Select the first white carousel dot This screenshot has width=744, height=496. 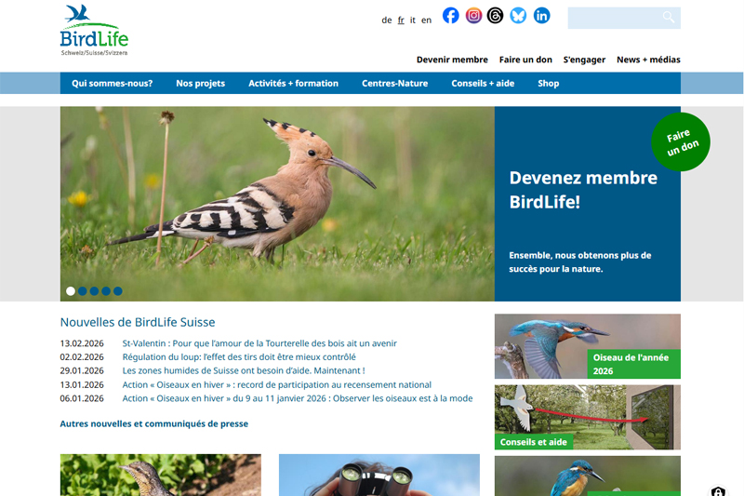coord(71,291)
